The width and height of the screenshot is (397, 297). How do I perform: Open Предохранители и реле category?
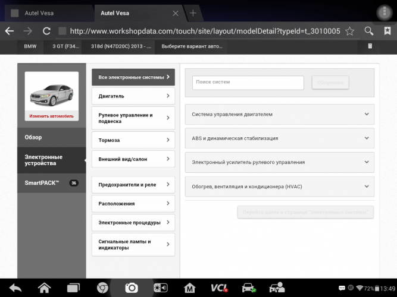pos(133,185)
